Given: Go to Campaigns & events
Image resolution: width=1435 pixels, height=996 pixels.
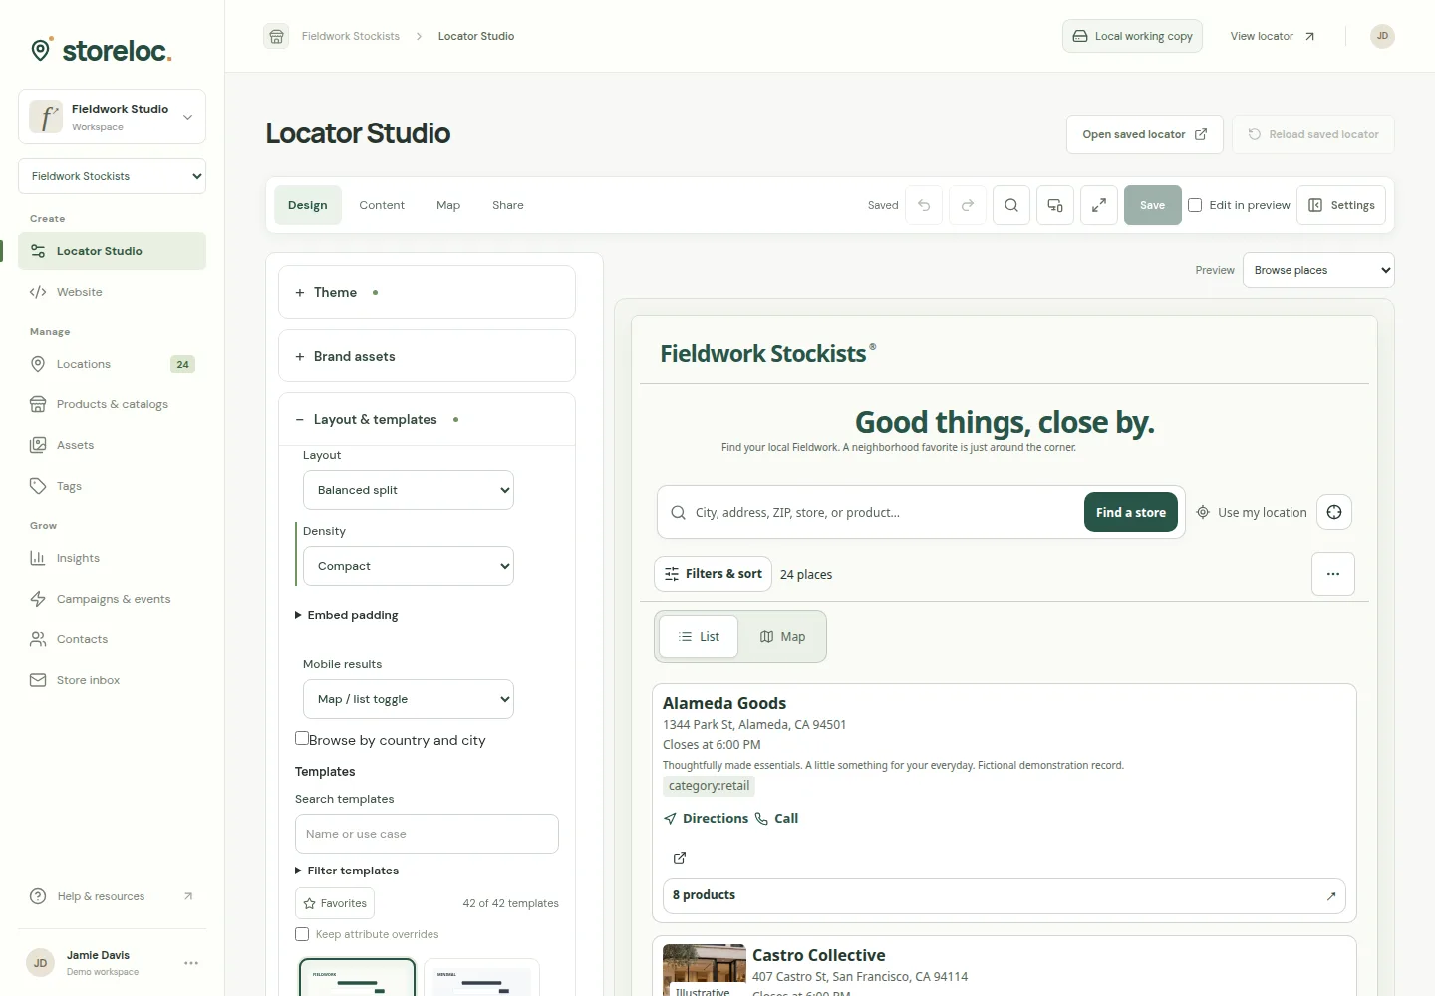Looking at the screenshot, I should pyautogui.click(x=112, y=599).
